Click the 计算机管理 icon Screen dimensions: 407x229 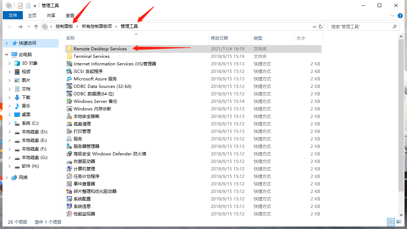tap(69, 169)
